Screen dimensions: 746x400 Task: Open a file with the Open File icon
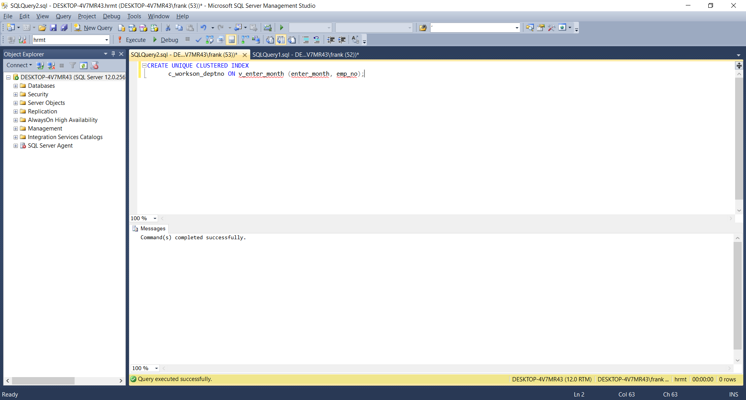[x=42, y=28]
